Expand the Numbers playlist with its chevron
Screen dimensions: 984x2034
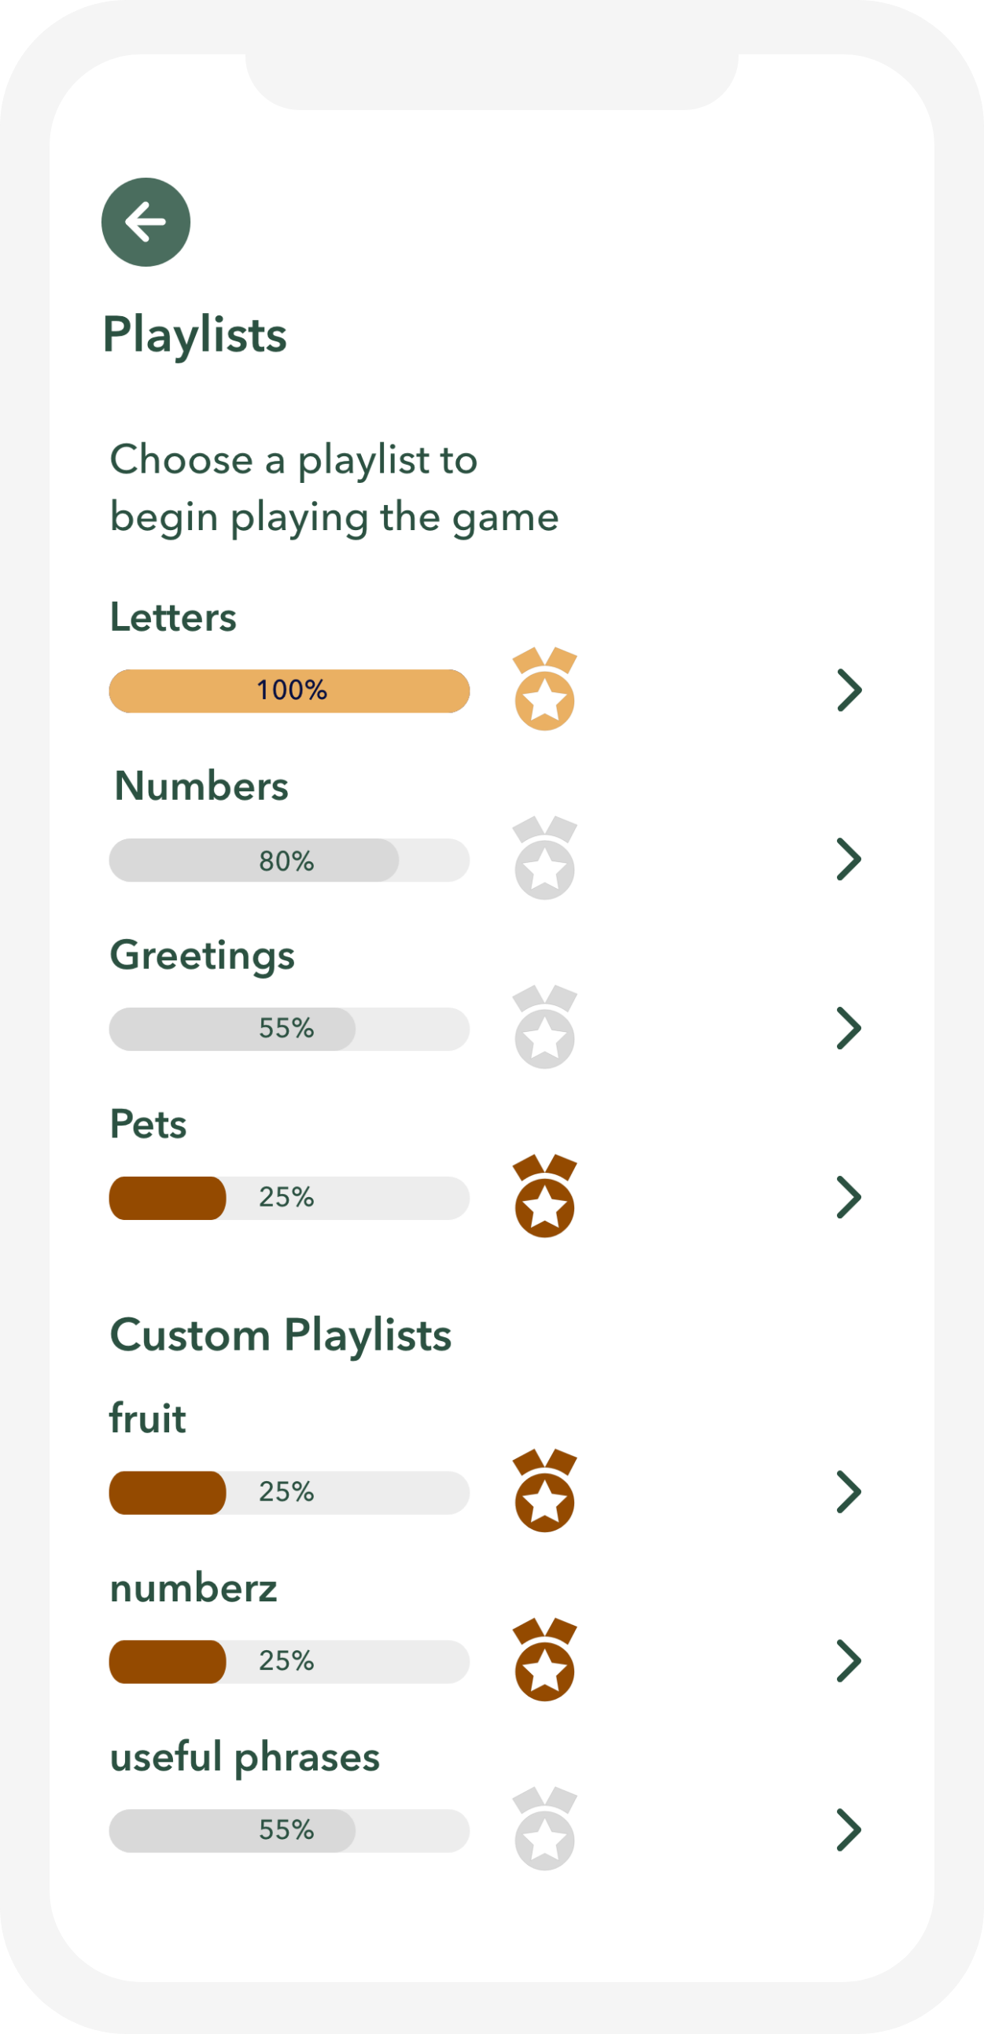click(849, 860)
